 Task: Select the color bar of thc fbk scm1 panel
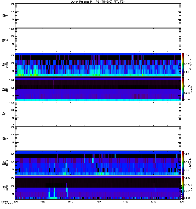183,188
